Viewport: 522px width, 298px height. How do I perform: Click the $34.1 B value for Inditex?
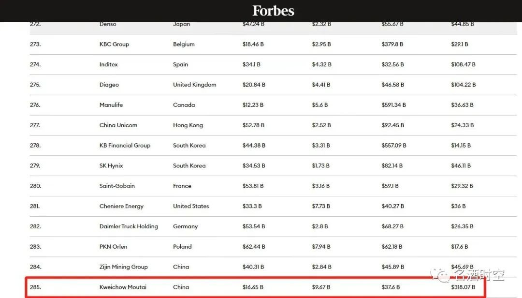pyautogui.click(x=251, y=64)
